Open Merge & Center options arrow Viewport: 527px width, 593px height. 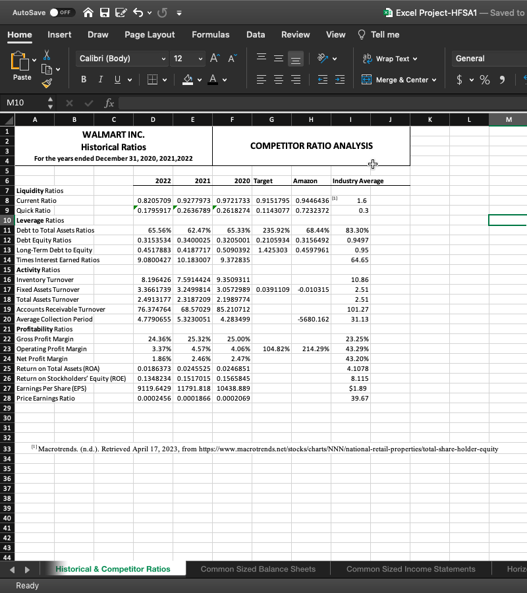pos(434,80)
